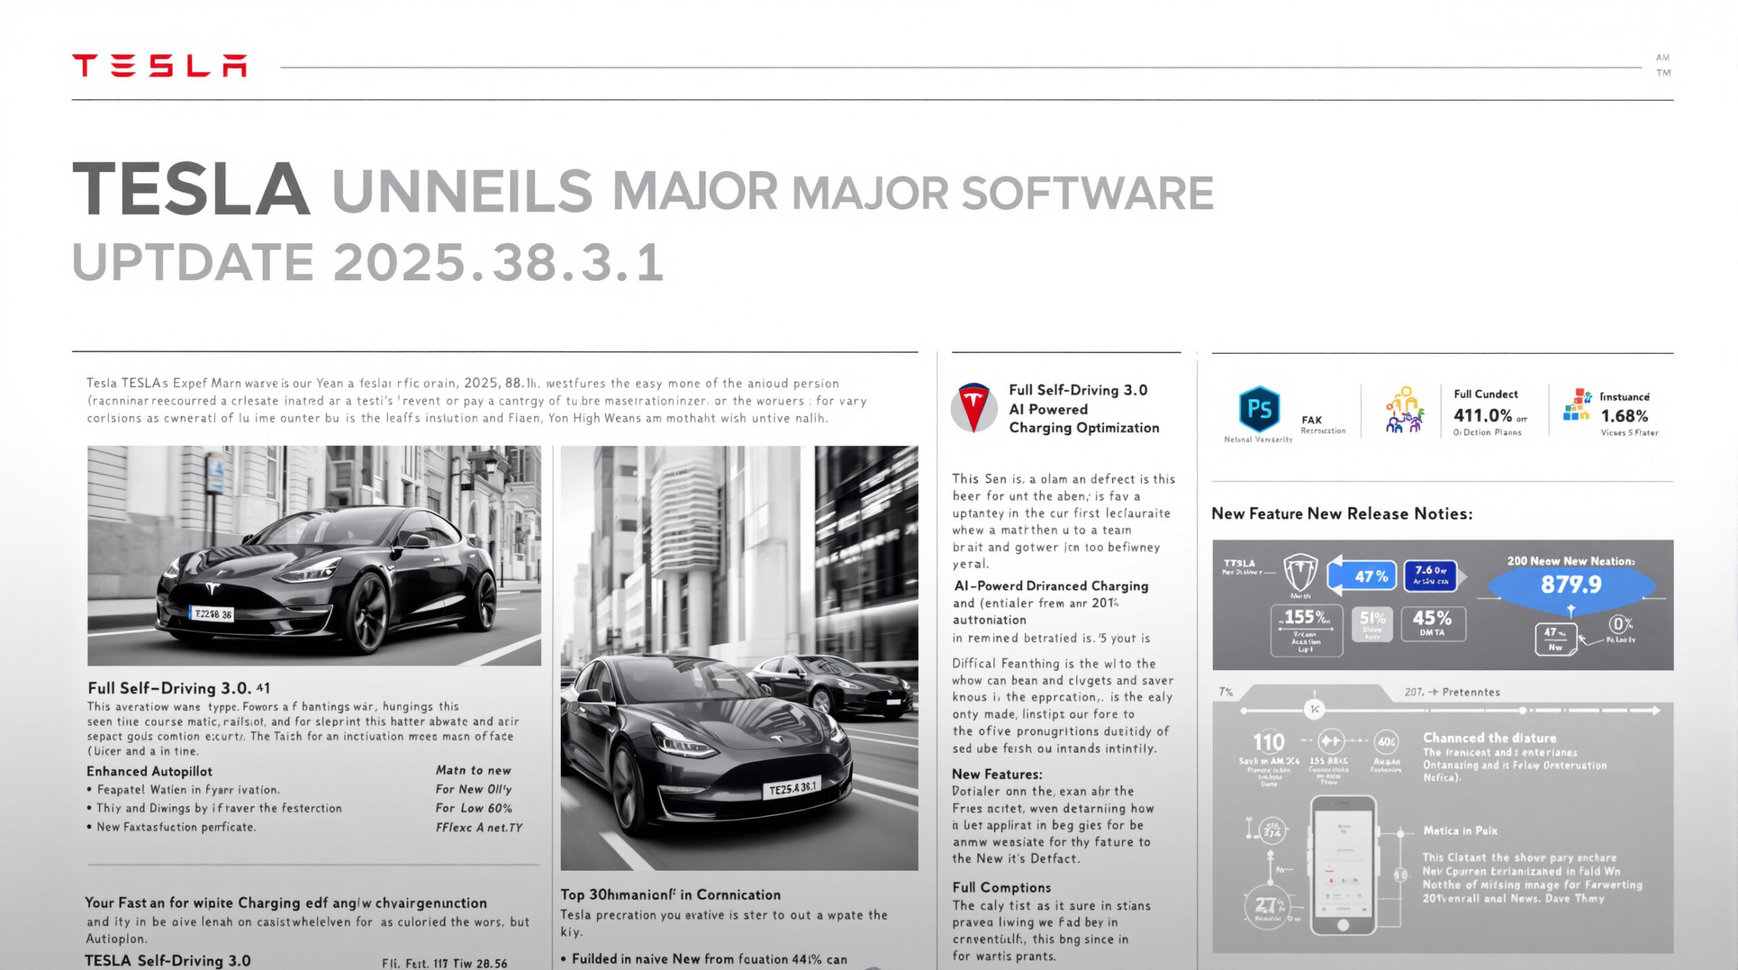Click the 200 Neow New Neation label
The width and height of the screenshot is (1738, 970).
1571,561
